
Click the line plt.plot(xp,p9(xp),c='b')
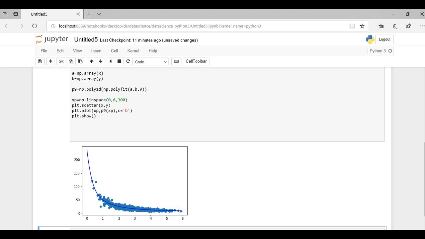[x=102, y=111]
